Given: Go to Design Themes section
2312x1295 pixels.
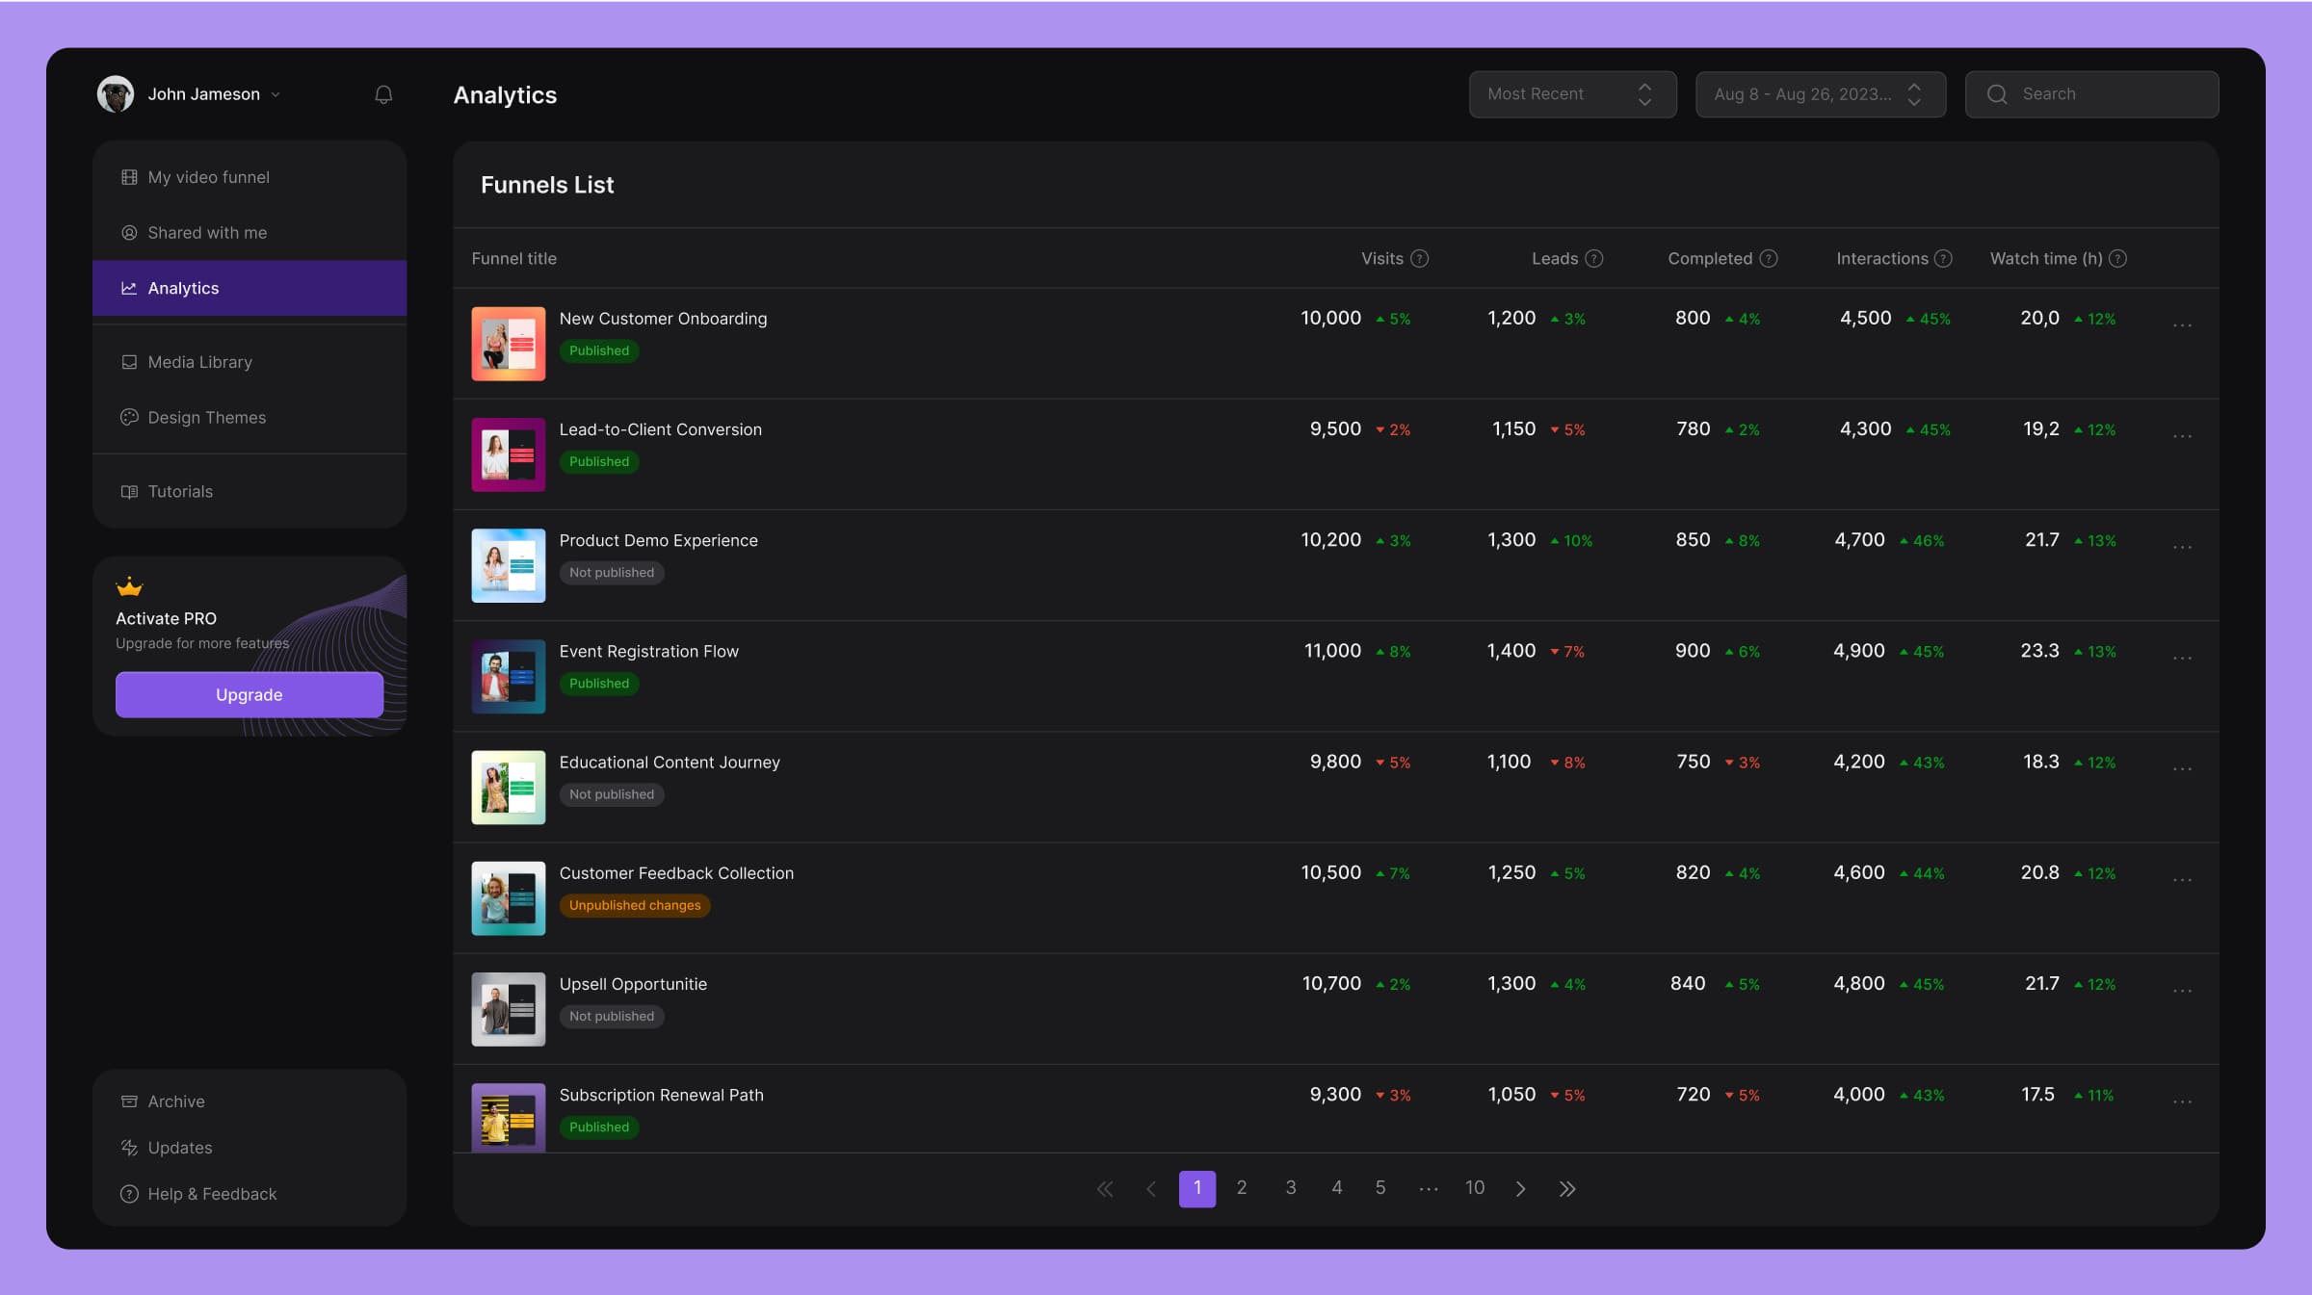Looking at the screenshot, I should pos(206,418).
